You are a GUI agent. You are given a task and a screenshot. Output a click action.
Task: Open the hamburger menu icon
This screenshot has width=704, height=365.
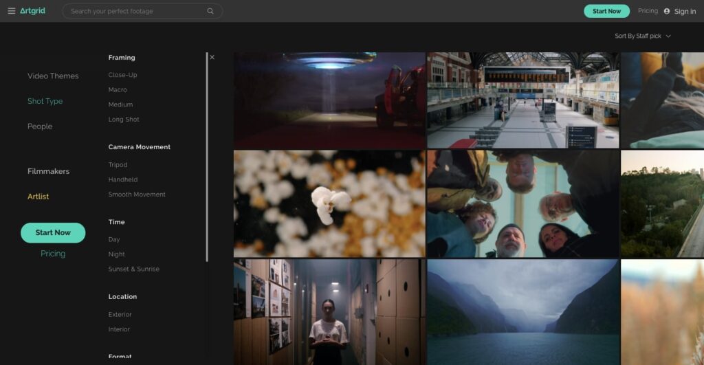(11, 11)
